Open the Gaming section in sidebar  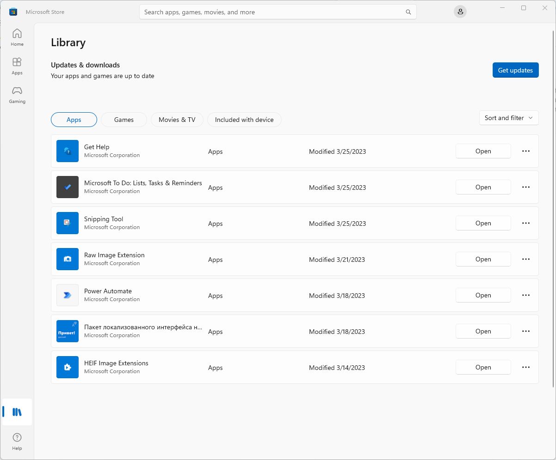(17, 95)
